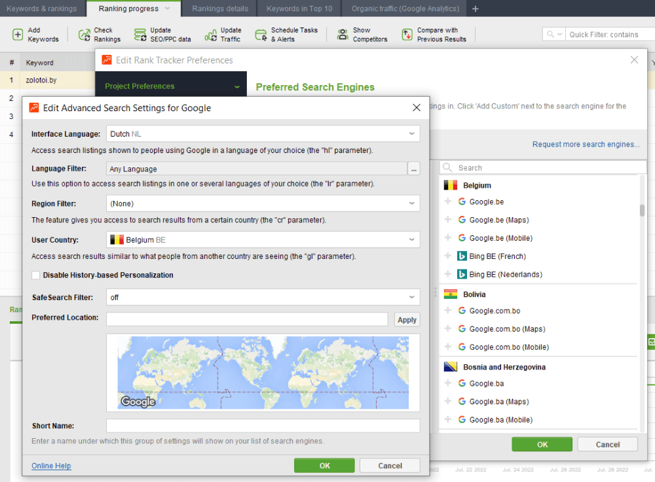
Task: Click Request more search engines
Action: [x=586, y=144]
